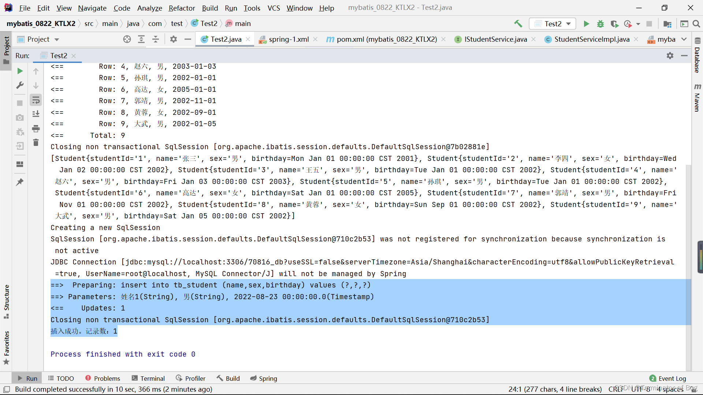Image resolution: width=703 pixels, height=395 pixels.
Task: Click the Down the stack trace arrow
Action: point(36,86)
